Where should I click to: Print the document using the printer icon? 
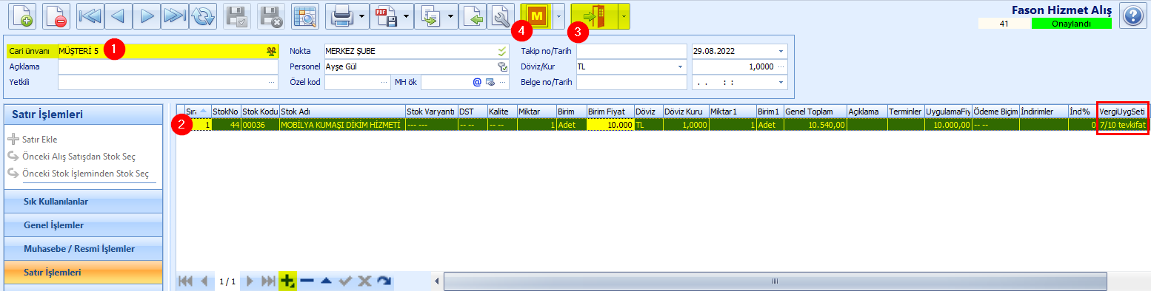341,16
